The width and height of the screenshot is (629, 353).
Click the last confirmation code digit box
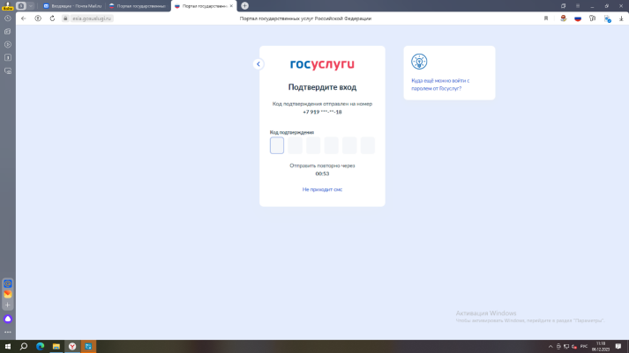(368, 145)
